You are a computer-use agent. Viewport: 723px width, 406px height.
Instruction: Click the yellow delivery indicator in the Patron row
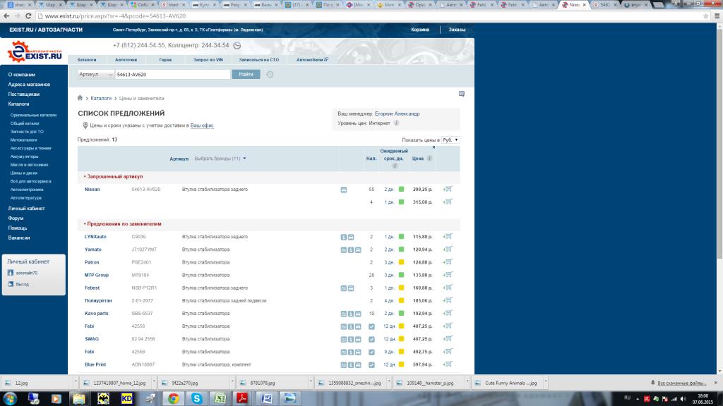point(401,262)
